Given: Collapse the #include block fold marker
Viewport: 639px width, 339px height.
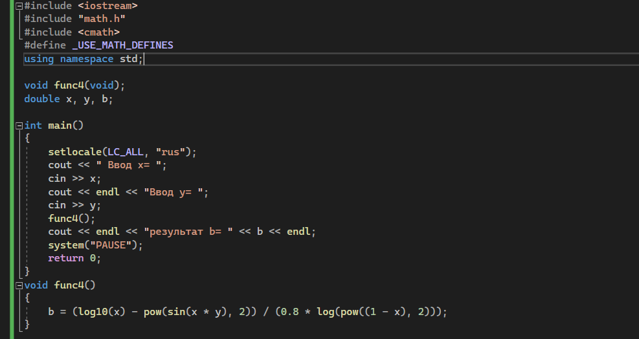Looking at the screenshot, I should pyautogui.click(x=19, y=6).
